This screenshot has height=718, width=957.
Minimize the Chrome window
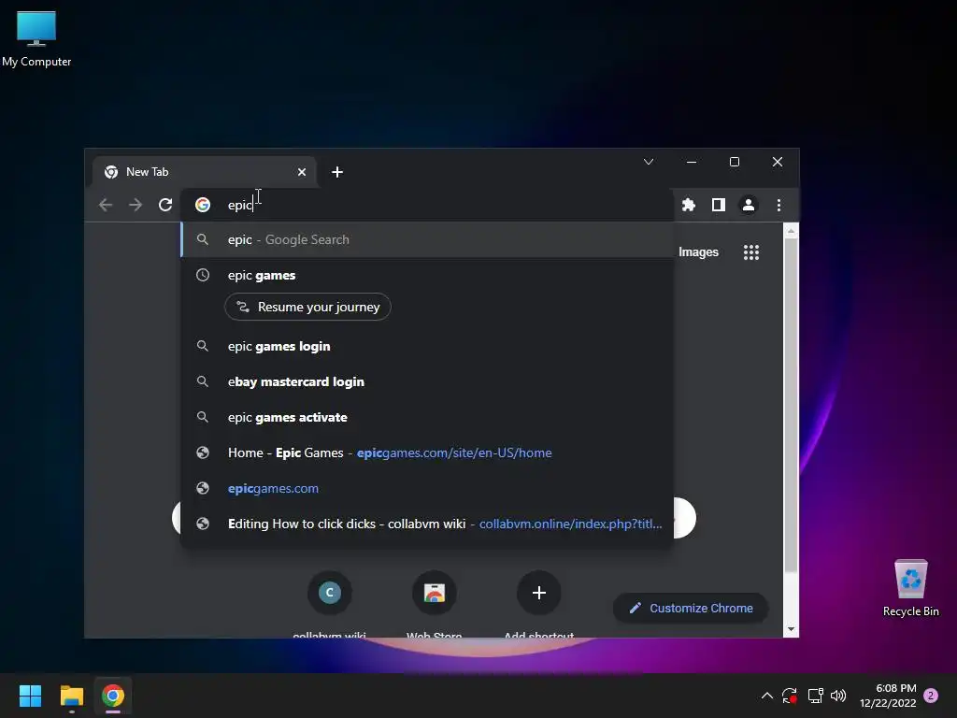(x=692, y=162)
